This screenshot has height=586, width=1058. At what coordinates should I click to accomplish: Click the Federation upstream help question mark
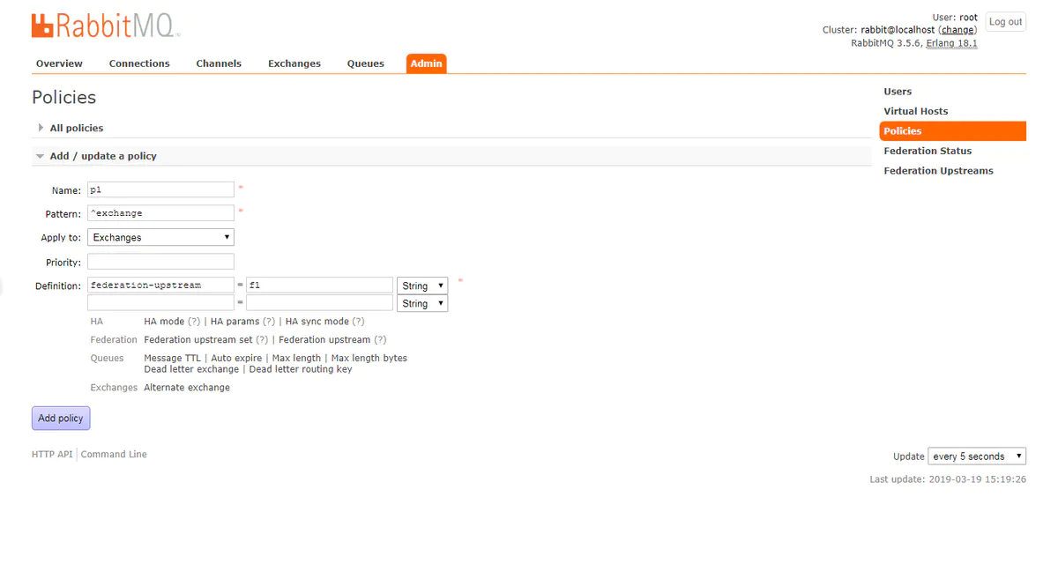click(x=380, y=340)
